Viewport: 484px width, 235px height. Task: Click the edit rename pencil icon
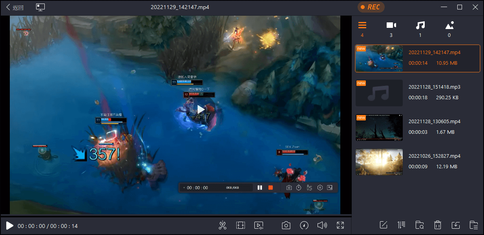[384, 225]
